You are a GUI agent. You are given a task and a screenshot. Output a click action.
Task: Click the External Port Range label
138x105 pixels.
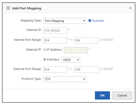coord(27,69)
